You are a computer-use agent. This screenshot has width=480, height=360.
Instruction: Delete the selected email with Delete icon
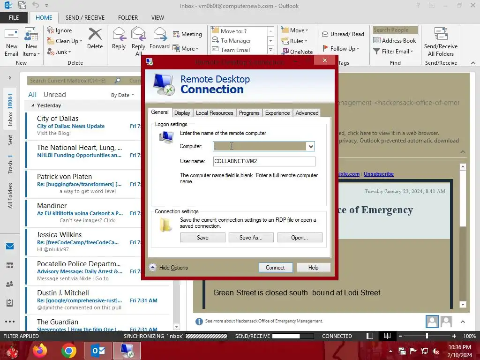point(95,39)
